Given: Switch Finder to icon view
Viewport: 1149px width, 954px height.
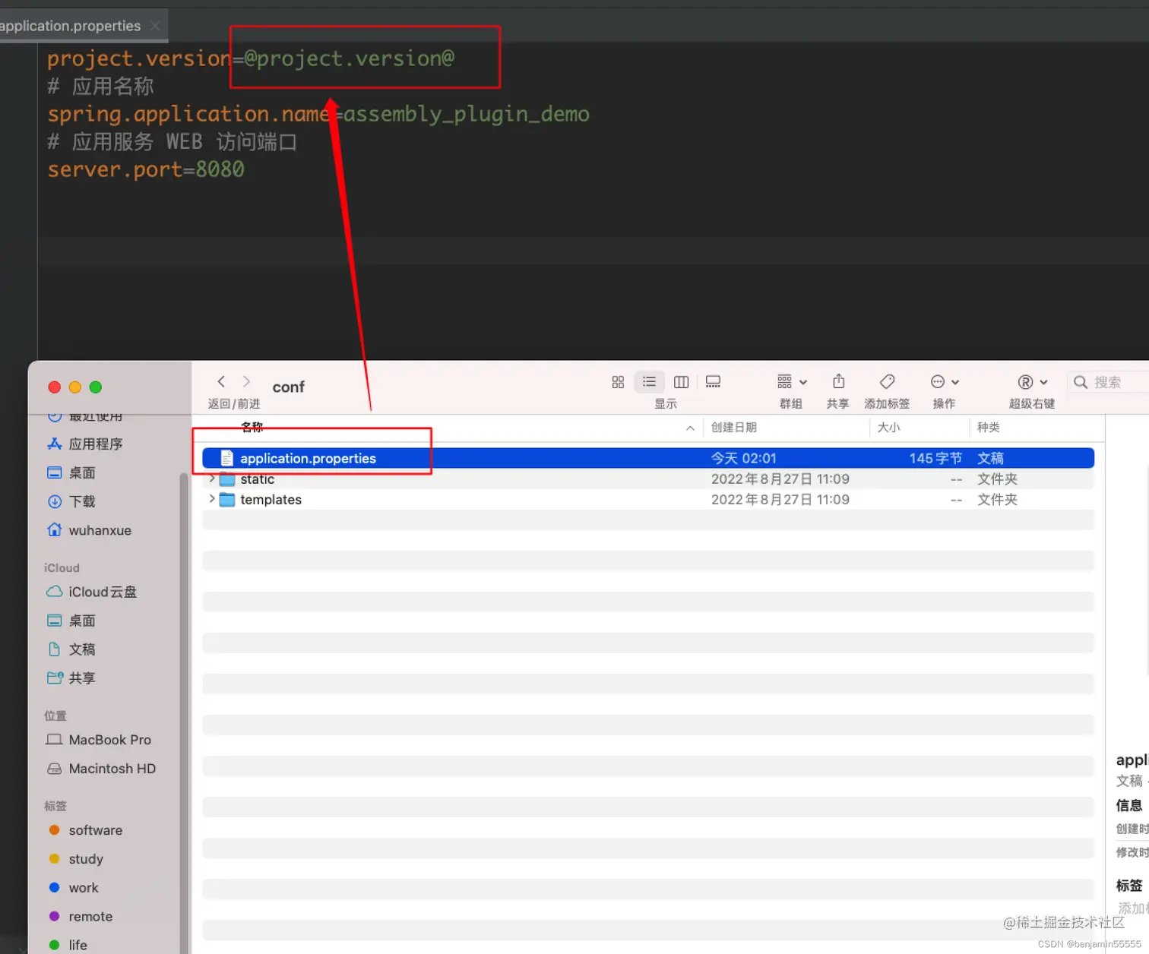Looking at the screenshot, I should 618,382.
